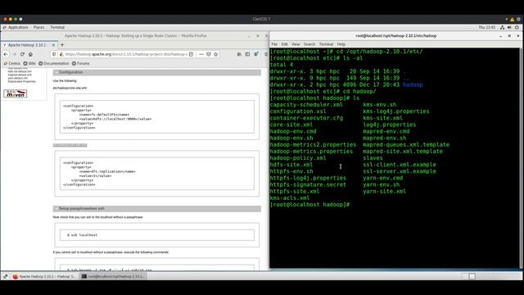Viewport: 524px width, 295px height.
Task: Open the terminal File menu
Action: [274, 44]
